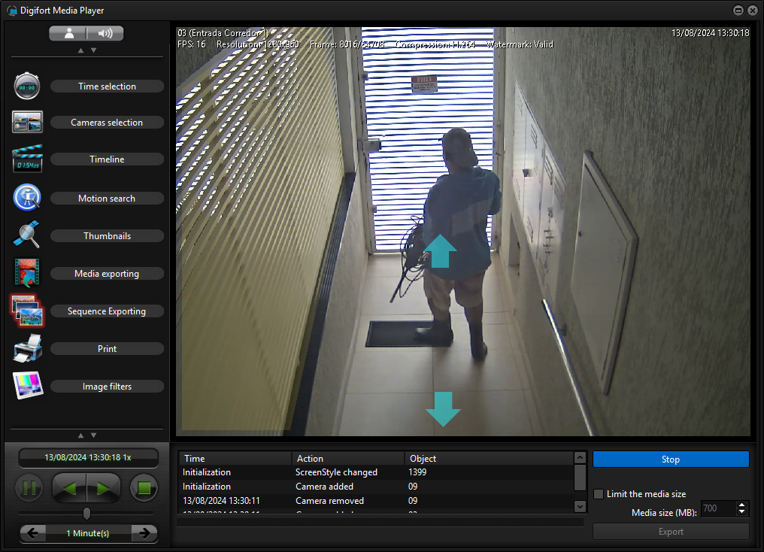Click the Image filters color bars icon
The image size is (764, 552).
(x=27, y=385)
